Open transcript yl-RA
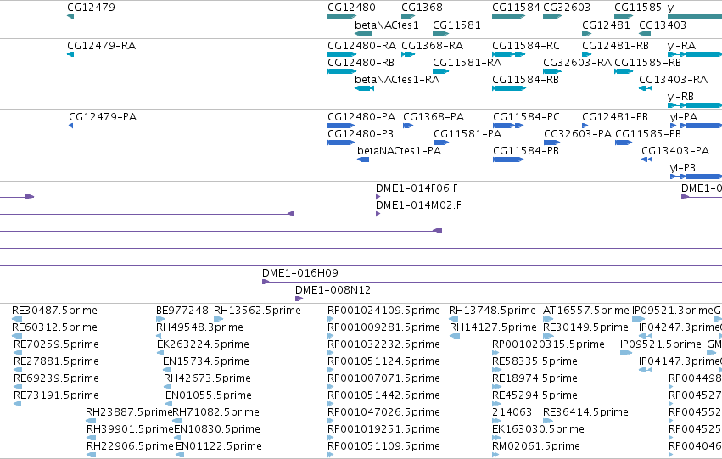Image resolution: width=722 pixels, height=459 pixels. click(x=681, y=46)
